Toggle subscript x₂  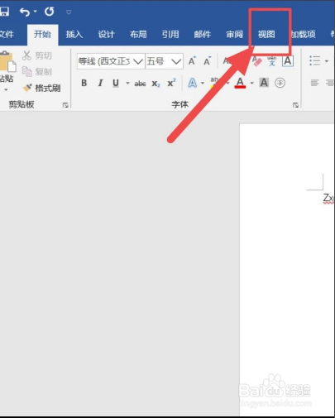pos(156,84)
